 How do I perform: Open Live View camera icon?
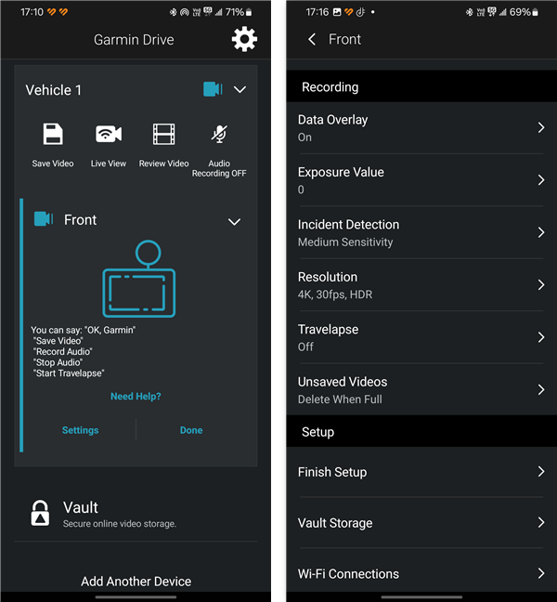[x=109, y=134]
